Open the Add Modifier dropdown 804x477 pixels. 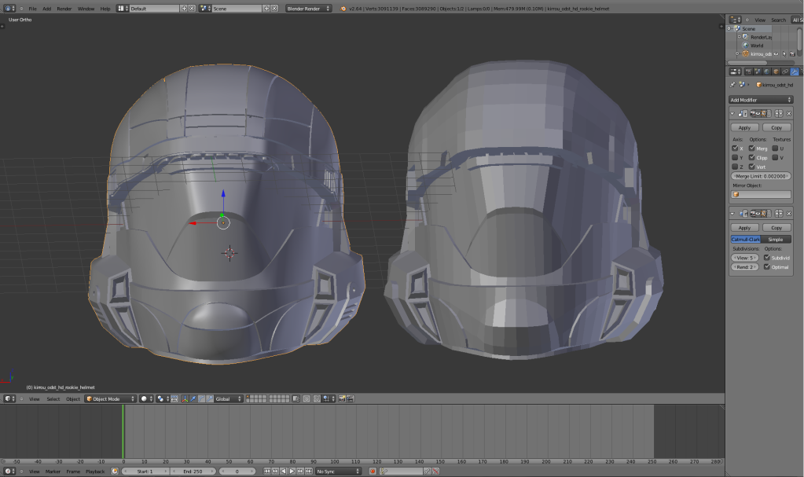tap(761, 100)
